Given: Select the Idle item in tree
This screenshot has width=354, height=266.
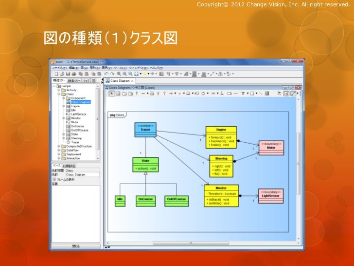Looking at the screenshot, I should tap(73, 110).
